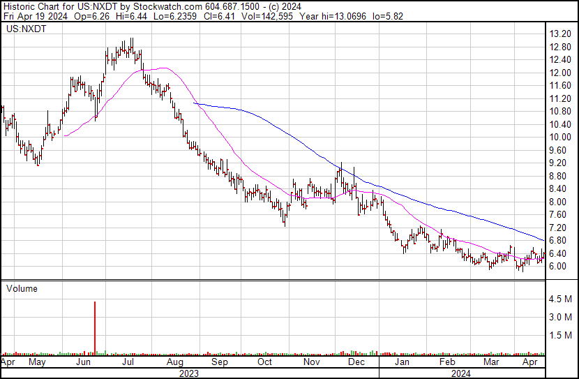Select the Jul month label on the time axis
This screenshot has width=579, height=379.
pyautogui.click(x=128, y=363)
